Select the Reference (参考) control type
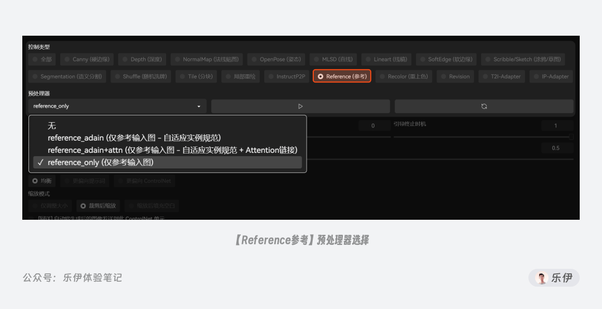Screen dimensions: 602x309 pos(342,76)
